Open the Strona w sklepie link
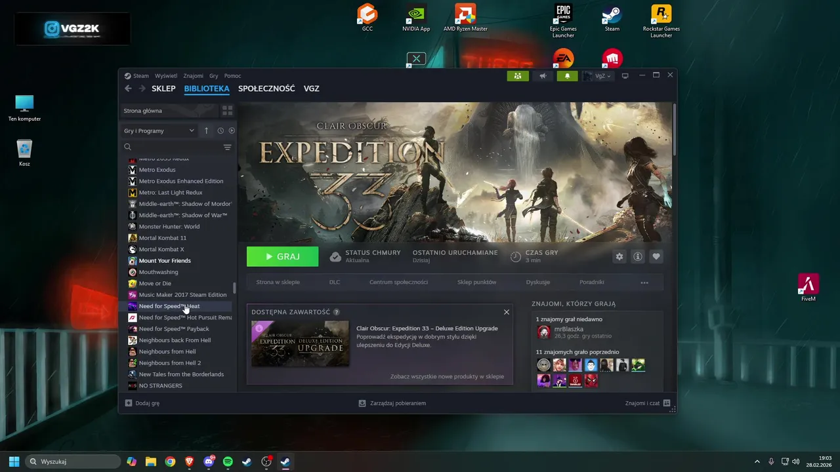This screenshot has width=840, height=472. click(278, 282)
